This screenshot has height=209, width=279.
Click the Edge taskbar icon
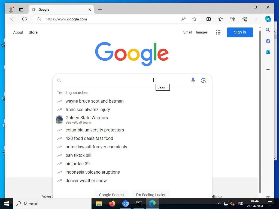pyautogui.click(x=152, y=204)
